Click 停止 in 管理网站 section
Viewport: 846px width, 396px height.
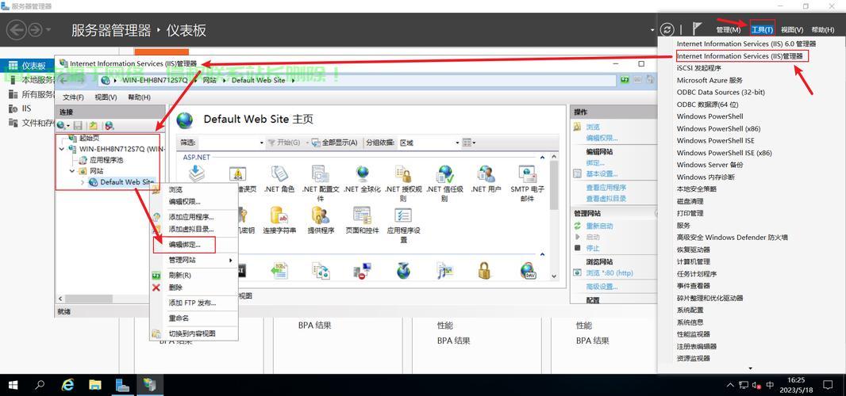pyautogui.click(x=593, y=249)
